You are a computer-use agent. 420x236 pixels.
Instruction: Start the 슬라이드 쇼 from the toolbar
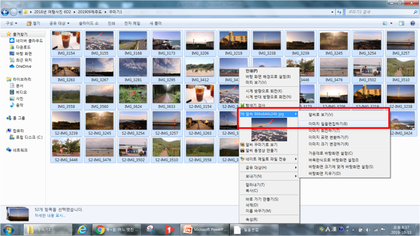click(x=88, y=23)
